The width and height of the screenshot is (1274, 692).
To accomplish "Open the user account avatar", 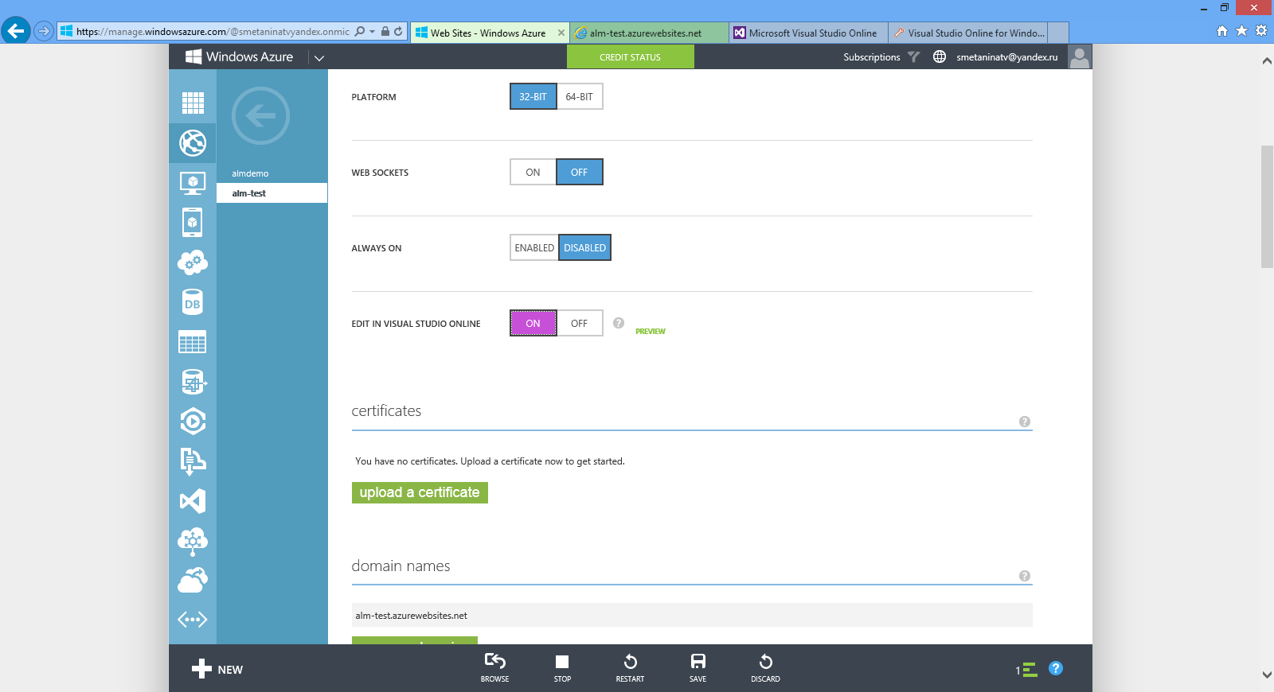I will click(1079, 57).
